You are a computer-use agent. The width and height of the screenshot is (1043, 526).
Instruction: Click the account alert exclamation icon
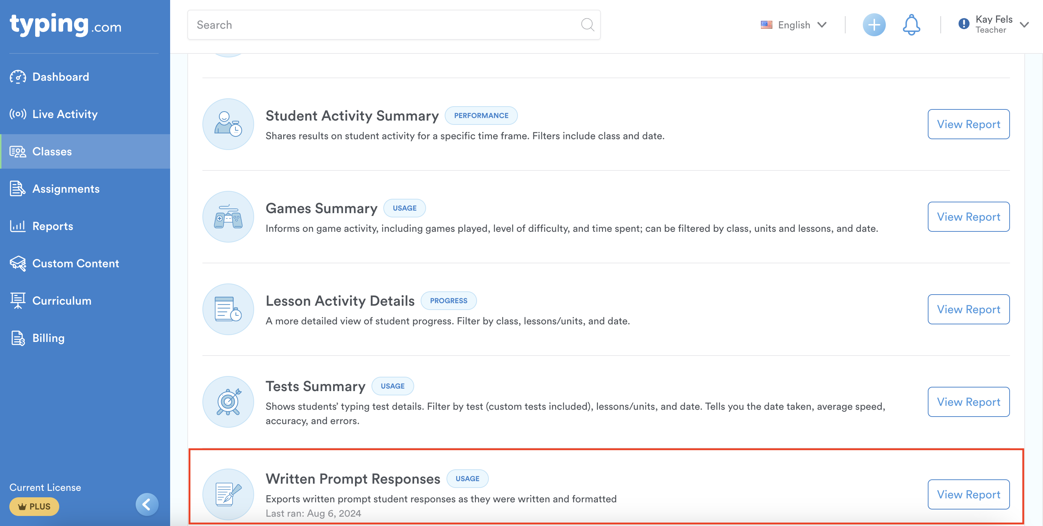(x=964, y=24)
